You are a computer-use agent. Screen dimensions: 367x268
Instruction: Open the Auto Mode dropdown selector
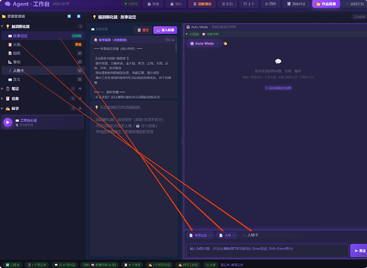204,43
